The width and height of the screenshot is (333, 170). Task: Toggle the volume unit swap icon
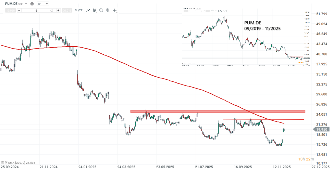tap(52, 11)
